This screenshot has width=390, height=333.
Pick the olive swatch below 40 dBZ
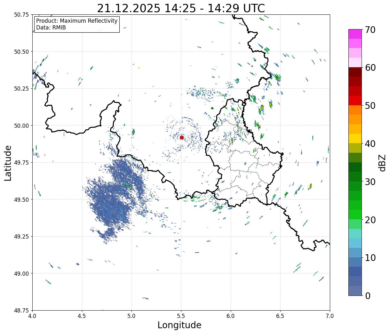[x=355, y=148]
